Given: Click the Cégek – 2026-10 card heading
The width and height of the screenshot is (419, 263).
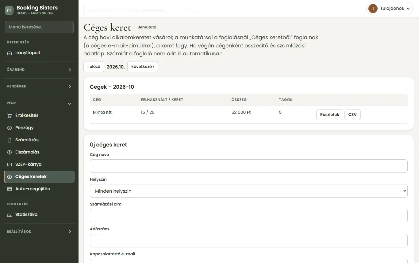Looking at the screenshot, I should click(112, 87).
